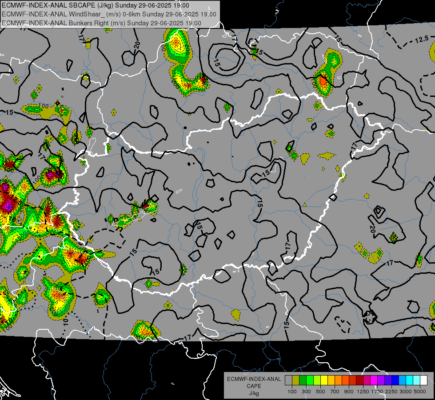Select the pink-magenta legend swatch
This screenshot has width=435, height=400.
coord(367,380)
